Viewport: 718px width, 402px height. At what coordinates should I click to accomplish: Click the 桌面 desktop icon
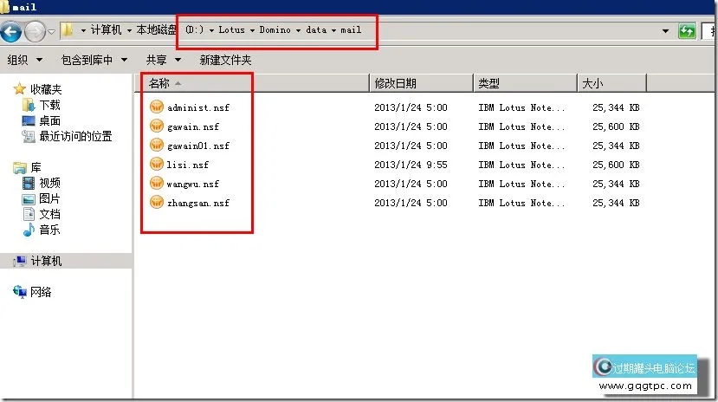29,121
